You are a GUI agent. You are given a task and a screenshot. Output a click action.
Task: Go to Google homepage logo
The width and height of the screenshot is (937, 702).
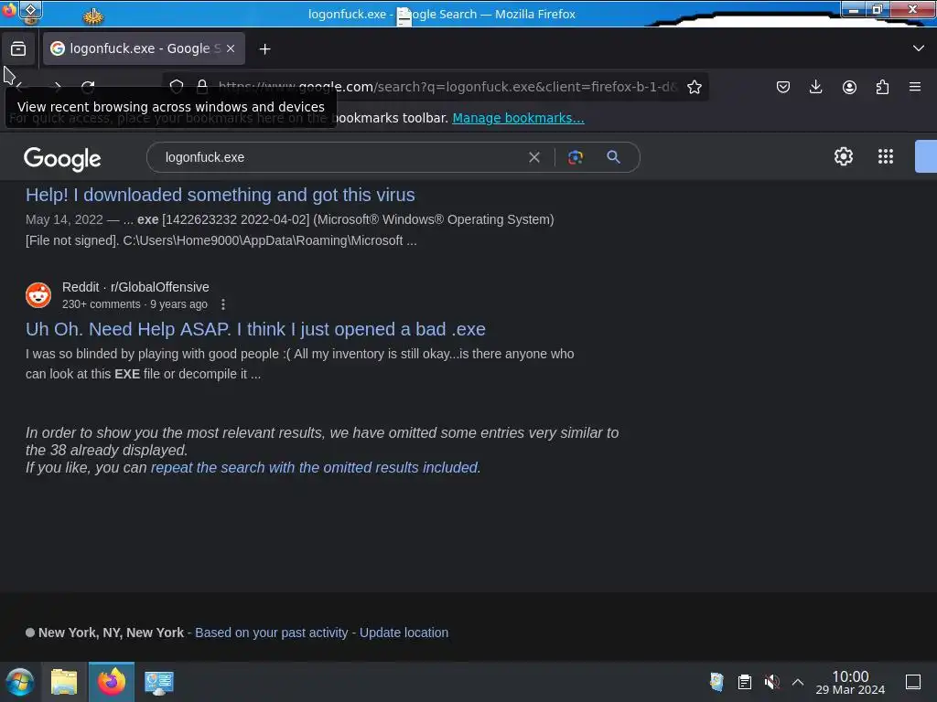pyautogui.click(x=62, y=159)
